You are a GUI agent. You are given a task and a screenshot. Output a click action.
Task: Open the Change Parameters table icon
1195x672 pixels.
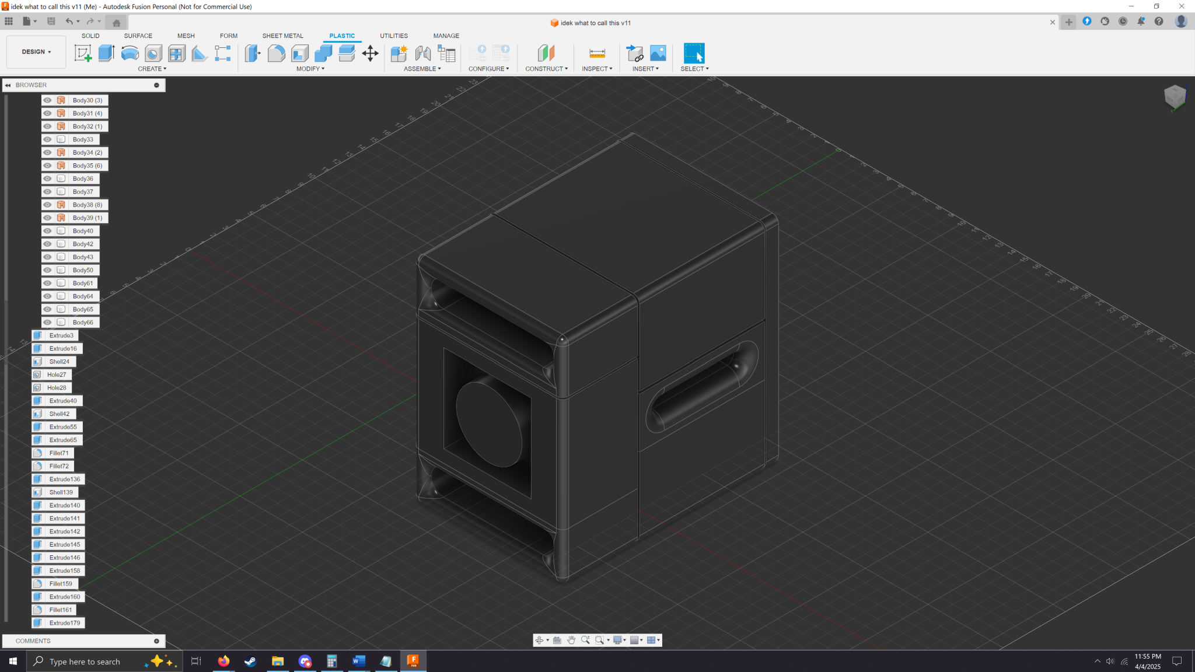446,53
